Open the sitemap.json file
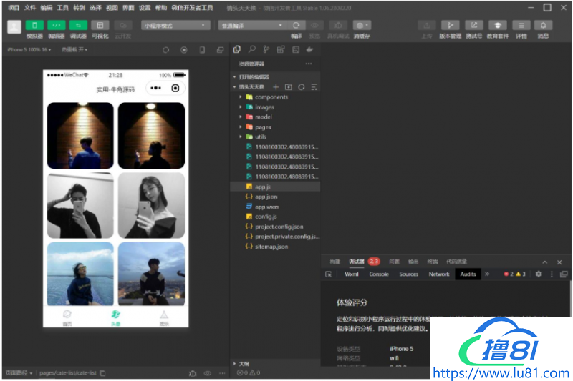This screenshot has height=381, width=573. pos(271,247)
